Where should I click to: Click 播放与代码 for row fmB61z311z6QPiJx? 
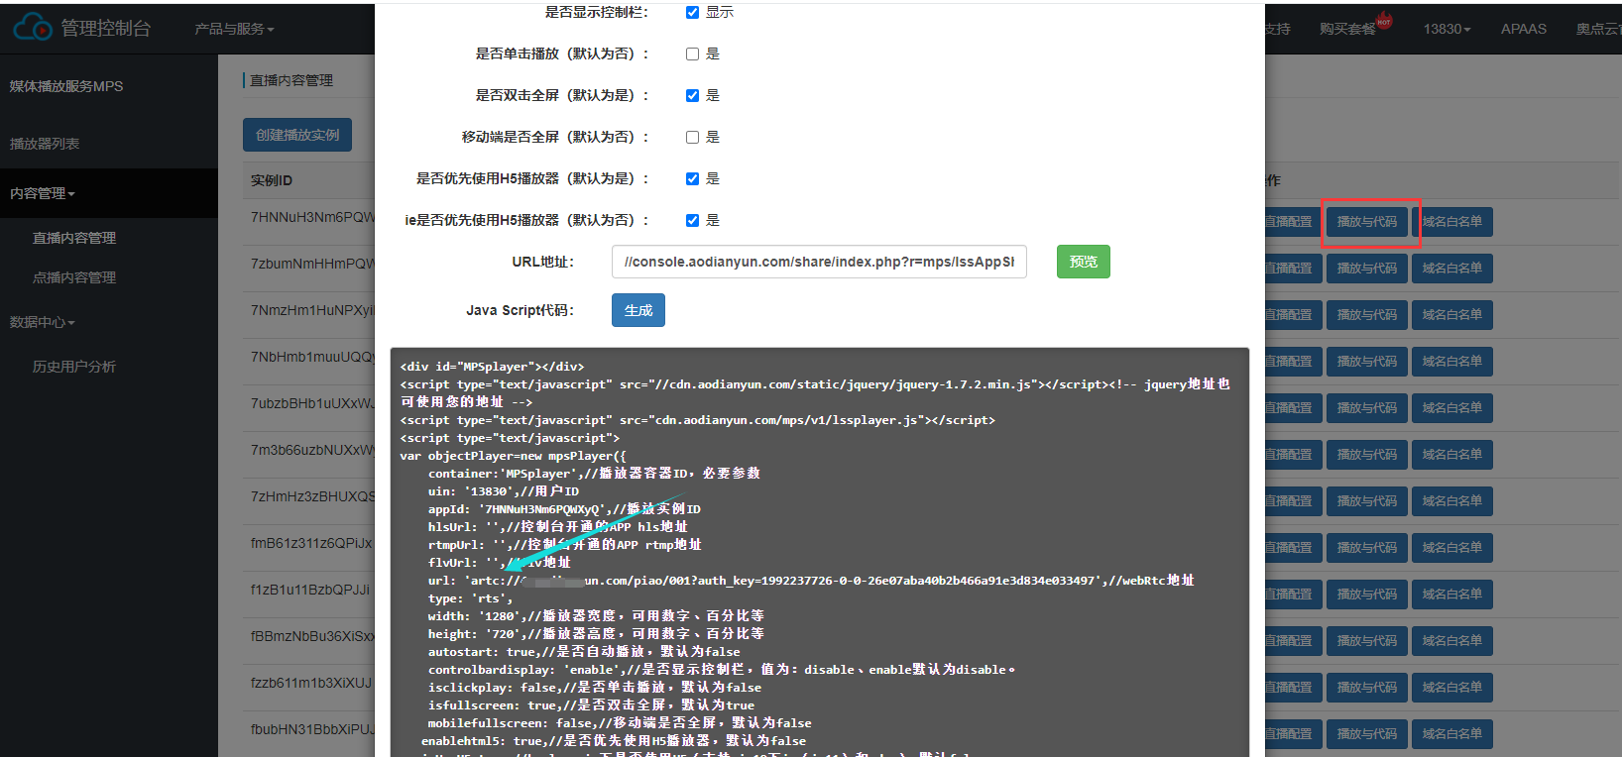pos(1367,548)
